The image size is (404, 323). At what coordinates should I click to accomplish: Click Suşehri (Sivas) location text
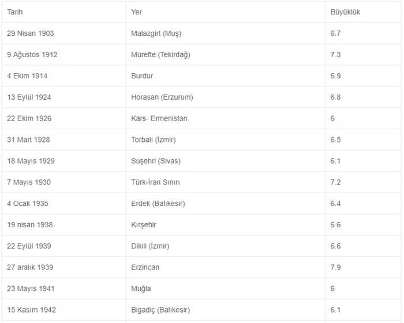tap(156, 161)
